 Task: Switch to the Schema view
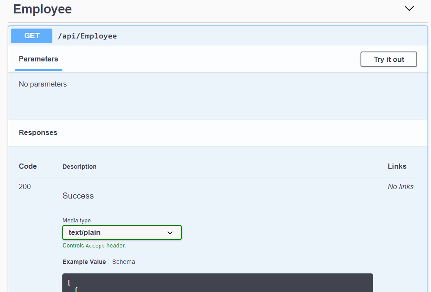click(124, 262)
